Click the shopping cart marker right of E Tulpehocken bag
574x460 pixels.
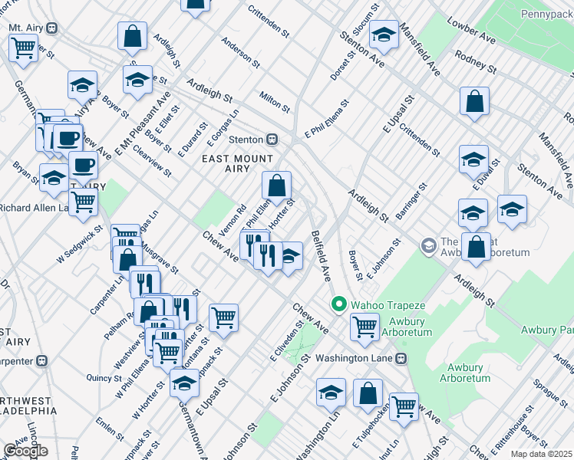pyautogui.click(x=404, y=409)
